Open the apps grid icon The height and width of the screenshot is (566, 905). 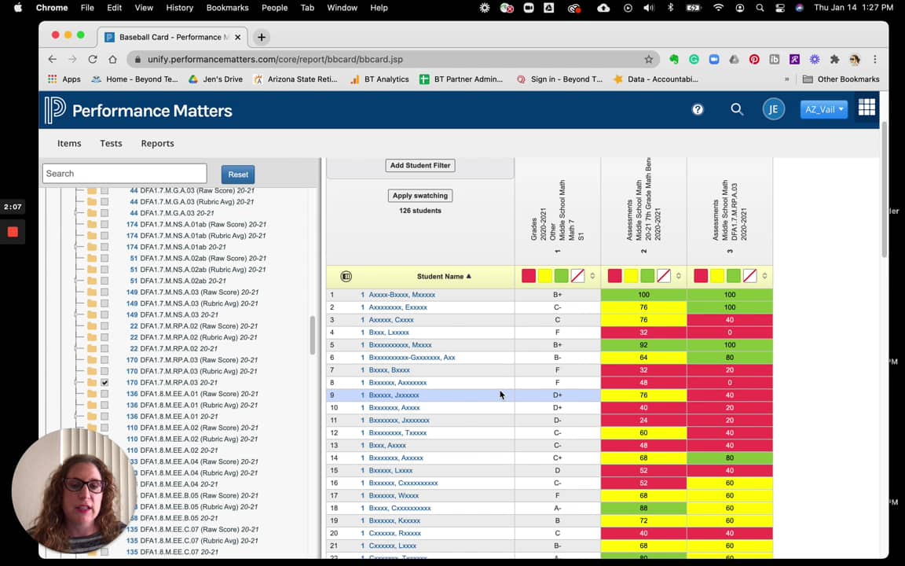867,108
